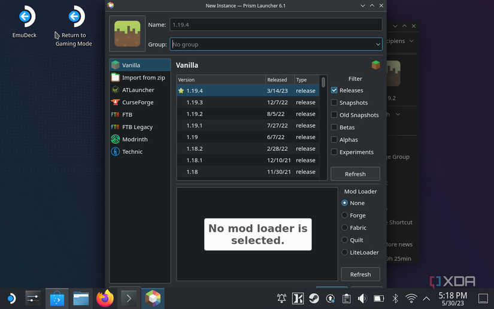Launch Firefox from the taskbar
Screen dimensions: 494x309
105,298
